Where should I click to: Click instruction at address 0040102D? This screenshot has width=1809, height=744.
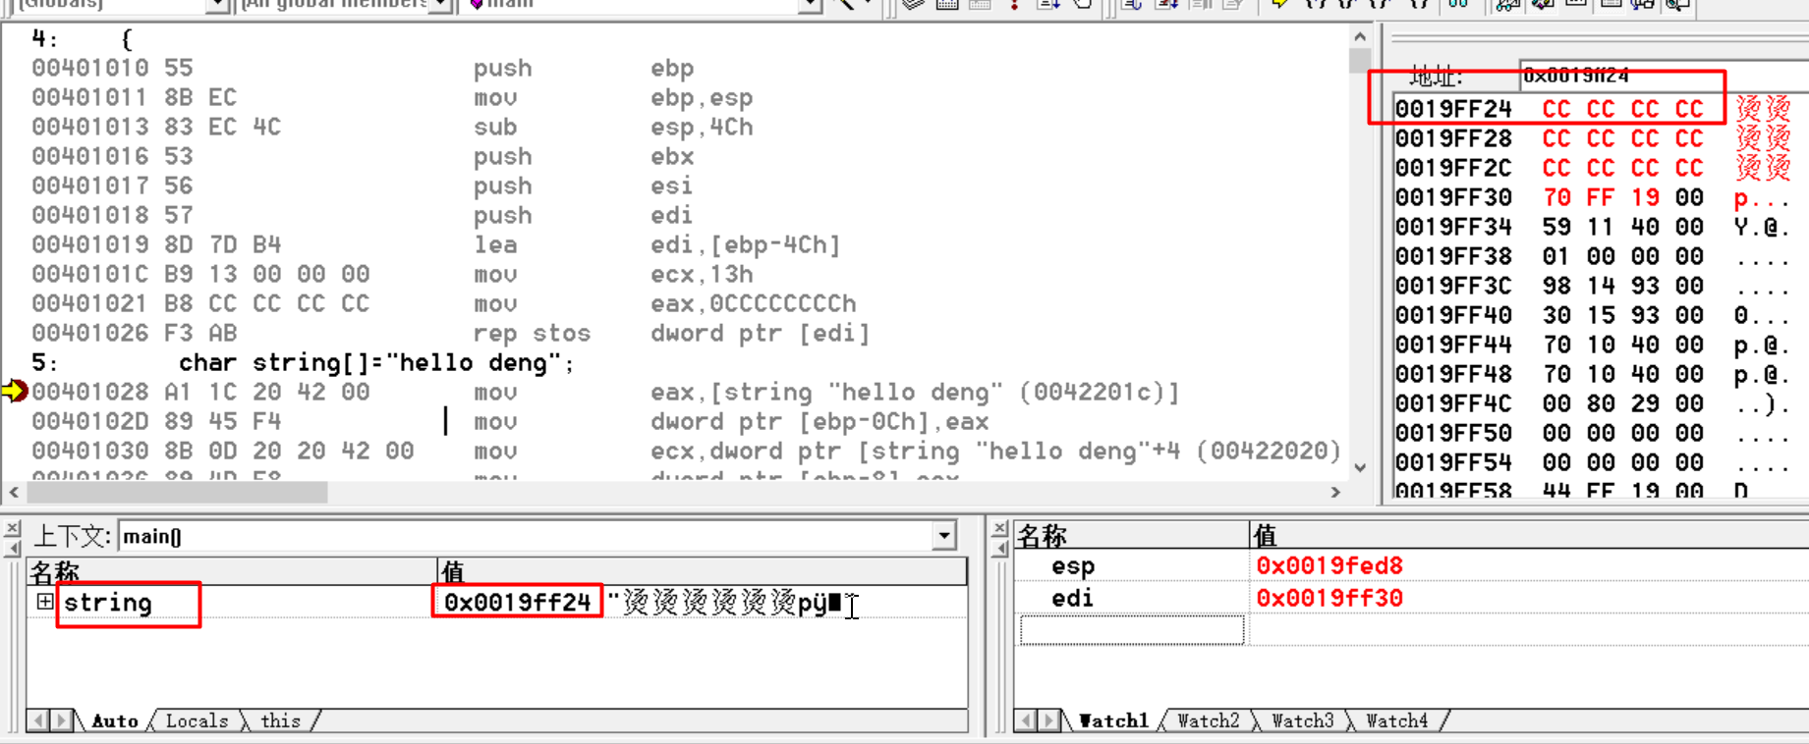511,421
